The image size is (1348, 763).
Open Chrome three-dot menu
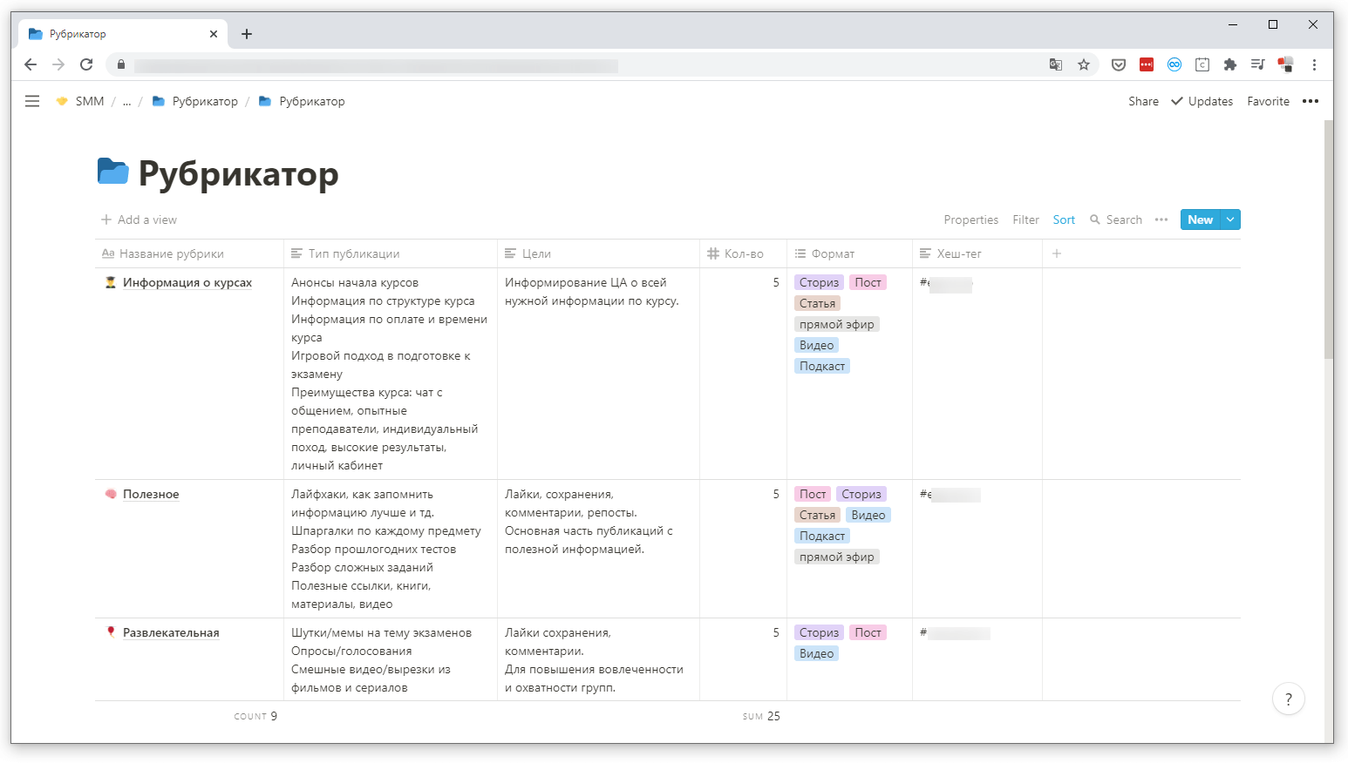point(1314,64)
